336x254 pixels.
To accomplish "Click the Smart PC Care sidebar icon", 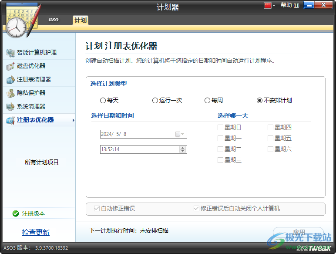I will [x=10, y=53].
